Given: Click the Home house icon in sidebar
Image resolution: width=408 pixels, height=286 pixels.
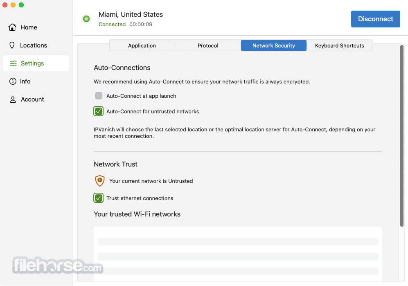Looking at the screenshot, I should pos(12,27).
